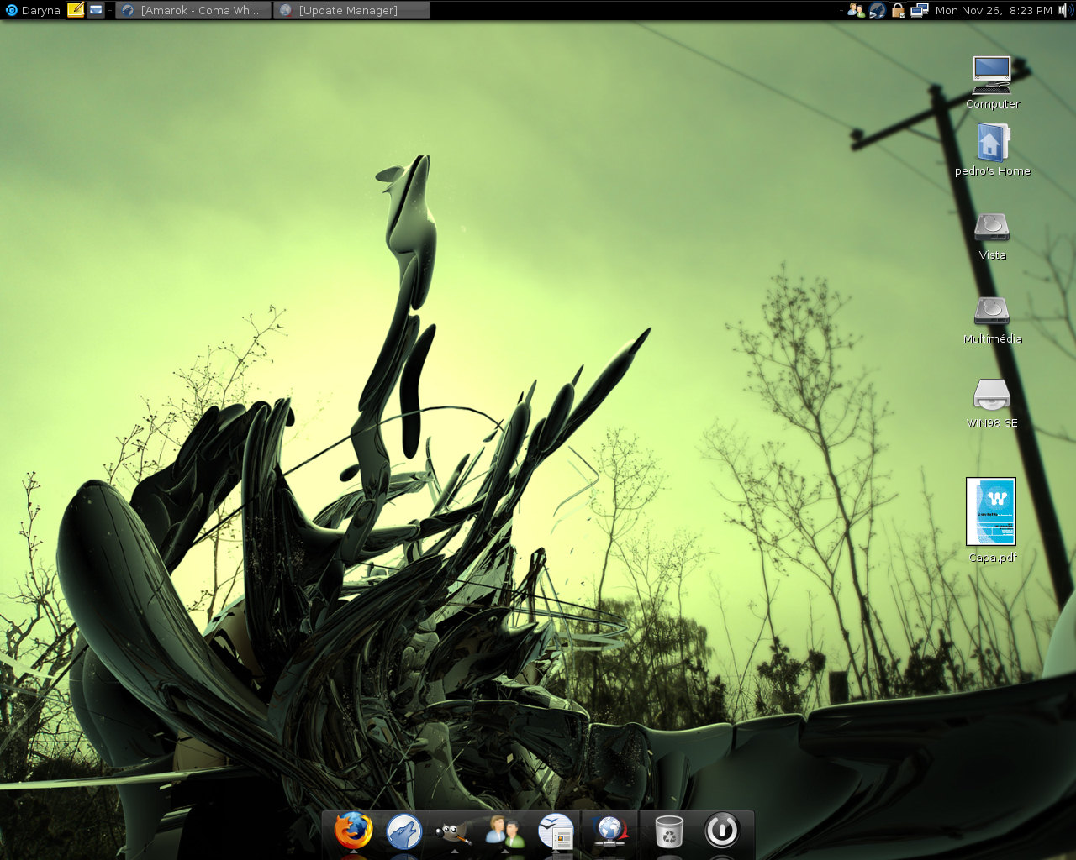Launch Firefox from the dock

[x=353, y=831]
